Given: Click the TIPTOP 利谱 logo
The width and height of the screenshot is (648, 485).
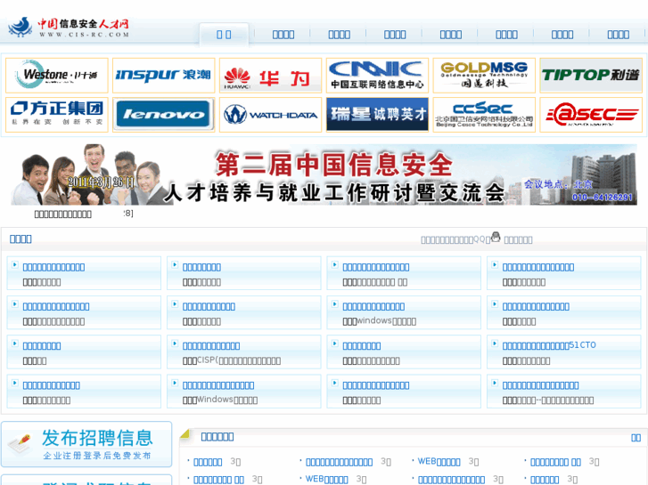Looking at the screenshot, I should point(591,75).
